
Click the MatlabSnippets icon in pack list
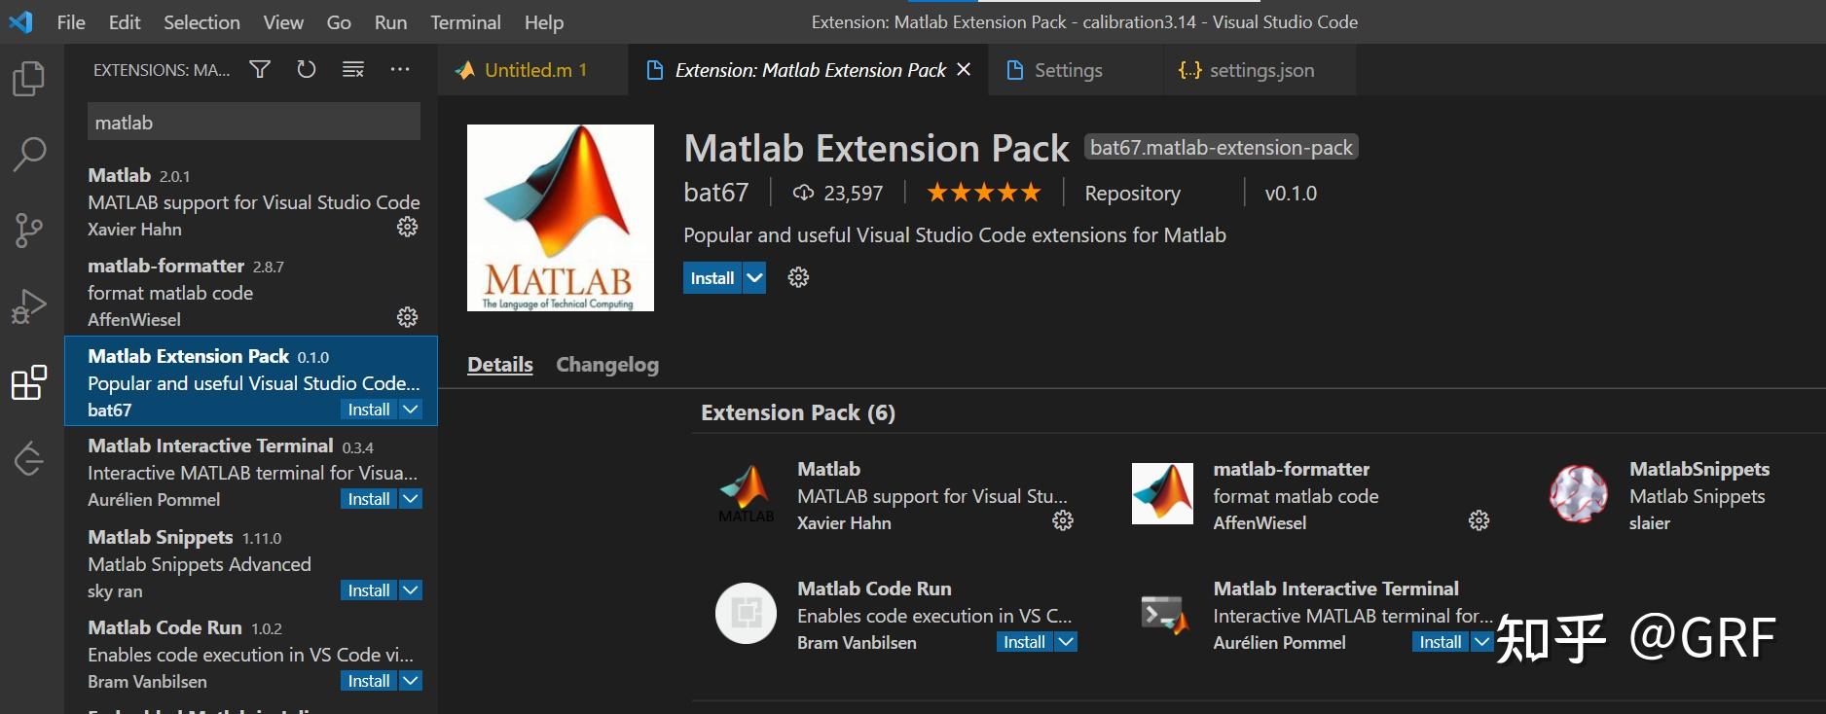[x=1578, y=494]
